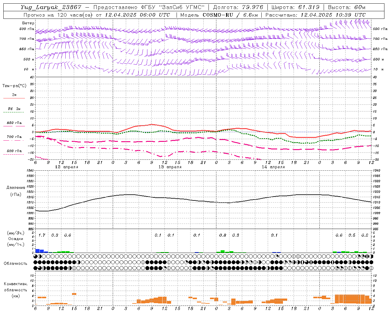Click the Ветер wind panel label

click(x=28, y=23)
